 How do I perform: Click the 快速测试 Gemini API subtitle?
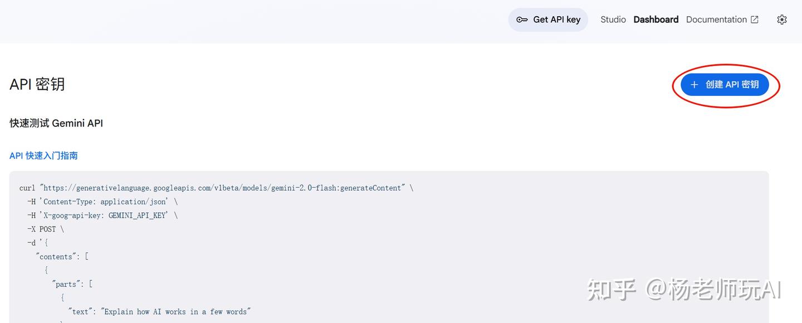click(56, 123)
